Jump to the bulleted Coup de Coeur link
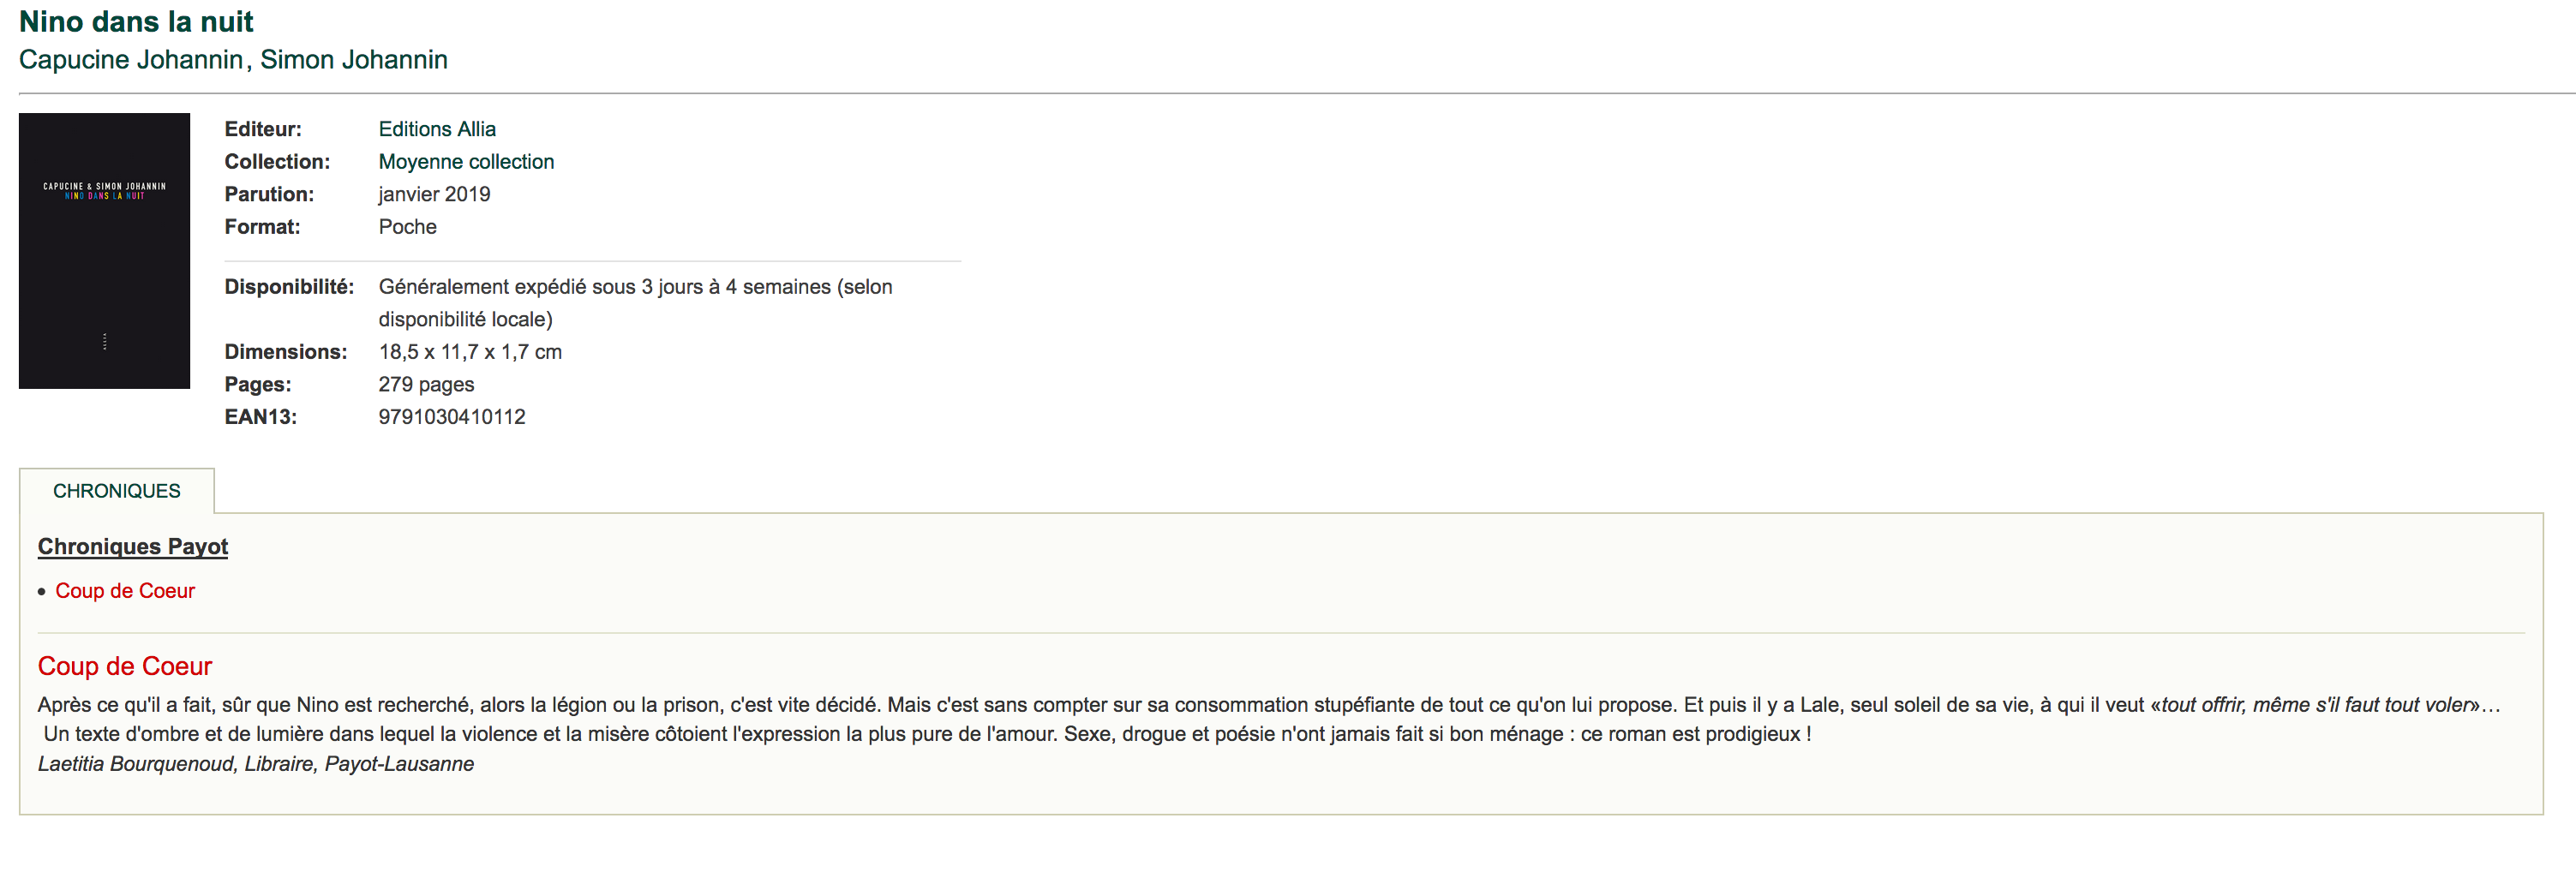Viewport: 2576px width, 872px height. [x=125, y=591]
